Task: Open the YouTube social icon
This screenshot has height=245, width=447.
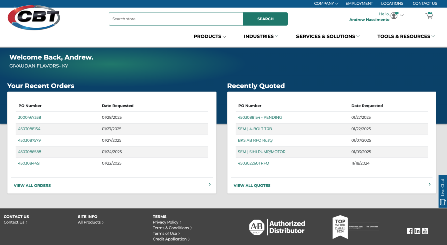Action: (x=425, y=231)
